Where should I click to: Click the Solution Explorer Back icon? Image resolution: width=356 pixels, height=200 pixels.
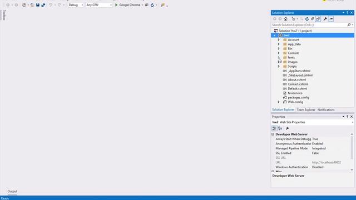[x=275, y=19]
